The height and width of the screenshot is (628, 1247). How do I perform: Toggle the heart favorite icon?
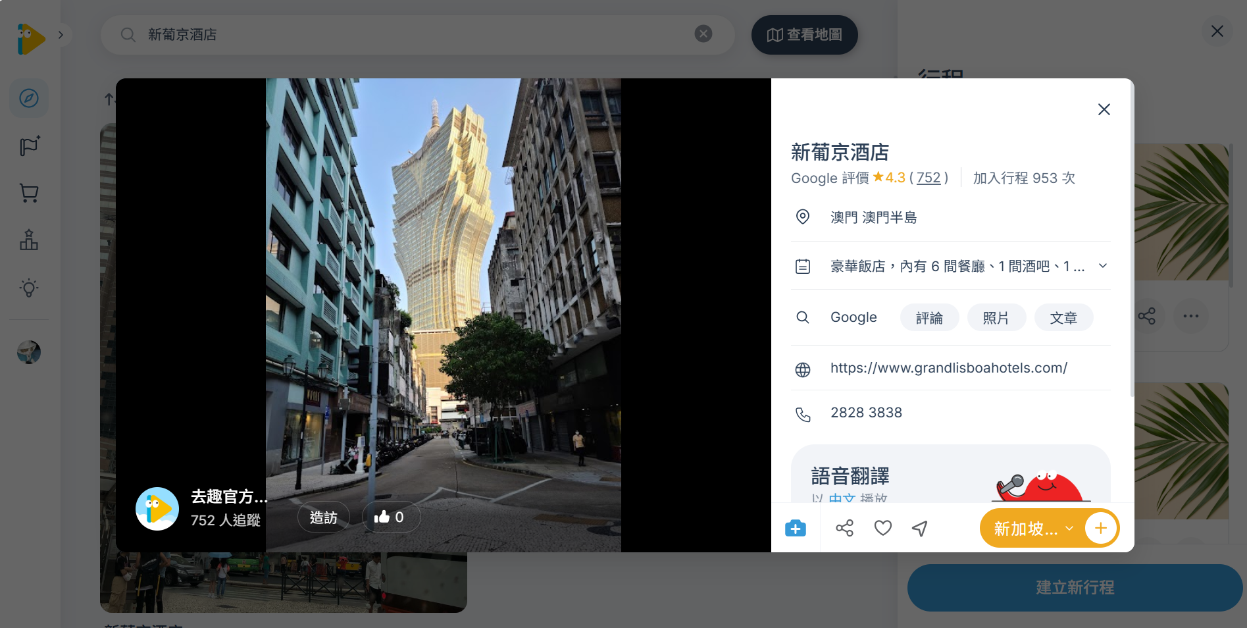[x=883, y=528]
